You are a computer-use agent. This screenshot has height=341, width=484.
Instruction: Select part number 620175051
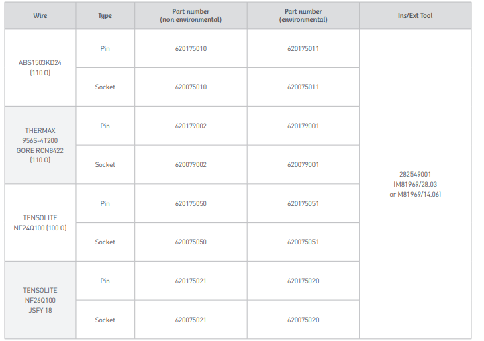pos(303,204)
